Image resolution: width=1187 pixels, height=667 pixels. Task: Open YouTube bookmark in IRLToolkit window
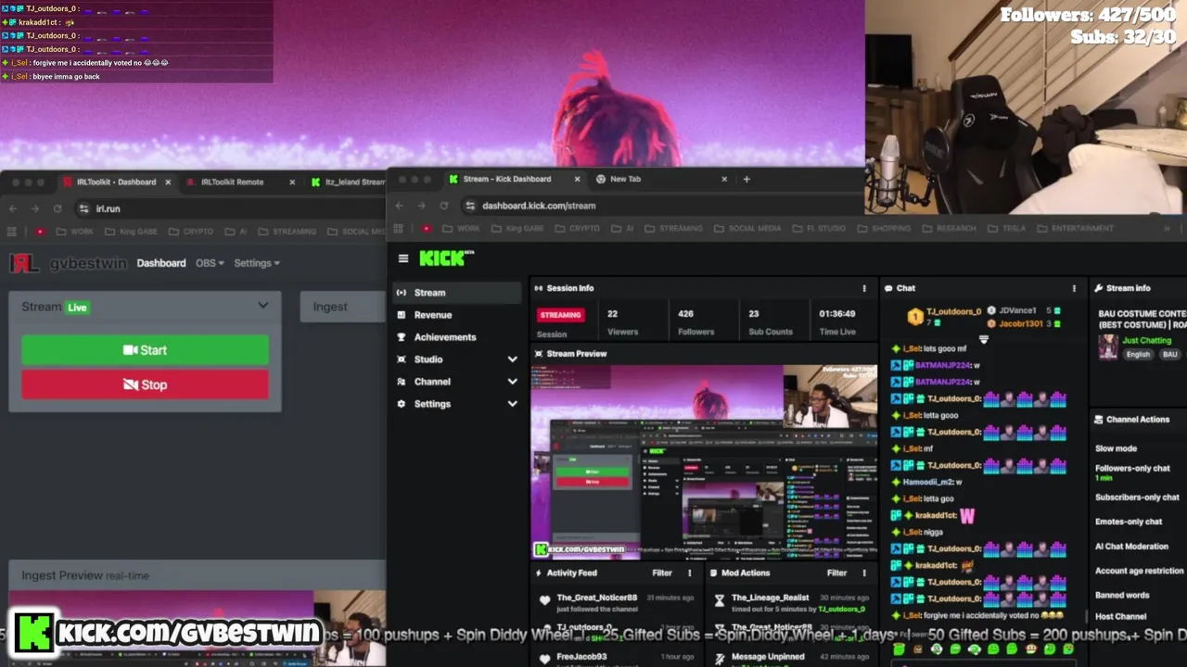[39, 231]
